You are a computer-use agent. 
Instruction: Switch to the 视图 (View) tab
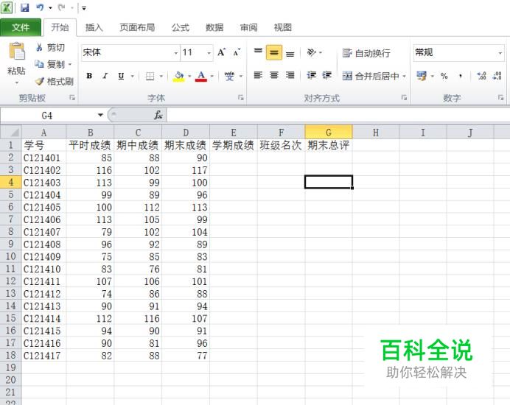[283, 28]
